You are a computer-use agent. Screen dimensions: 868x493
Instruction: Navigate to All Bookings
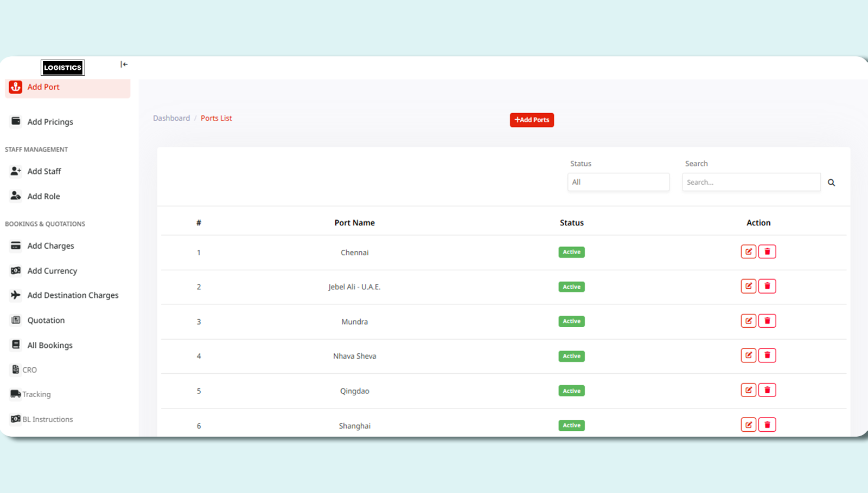point(50,345)
